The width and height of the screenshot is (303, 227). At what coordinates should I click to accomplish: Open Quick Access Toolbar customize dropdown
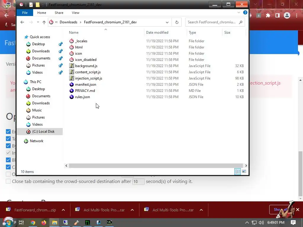click(x=43, y=5)
